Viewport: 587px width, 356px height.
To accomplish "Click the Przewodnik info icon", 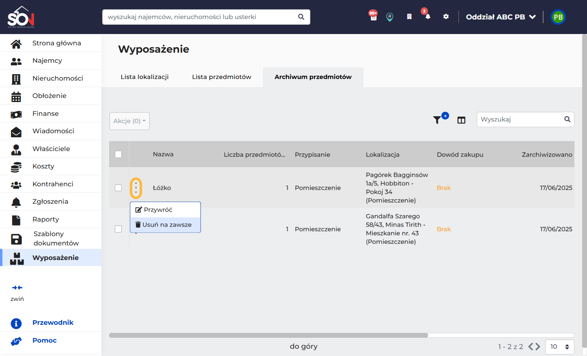I will 16,323.
